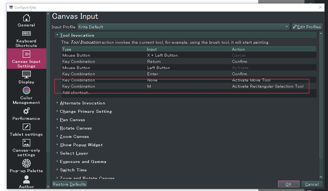Click the Performance sidebar label
The height and width of the screenshot is (191, 328).
tap(26, 118)
